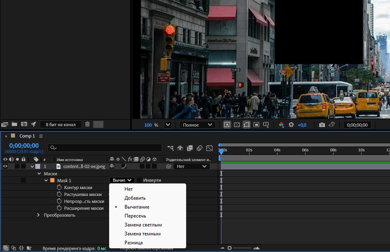Image resolution: width=390 pixels, height=252 pixels.
Task: Hide the content jpeg layer with the eye
Action: (x=5, y=166)
